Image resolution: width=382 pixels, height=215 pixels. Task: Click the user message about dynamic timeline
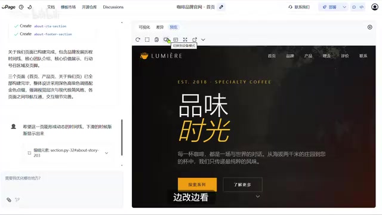pos(67,130)
